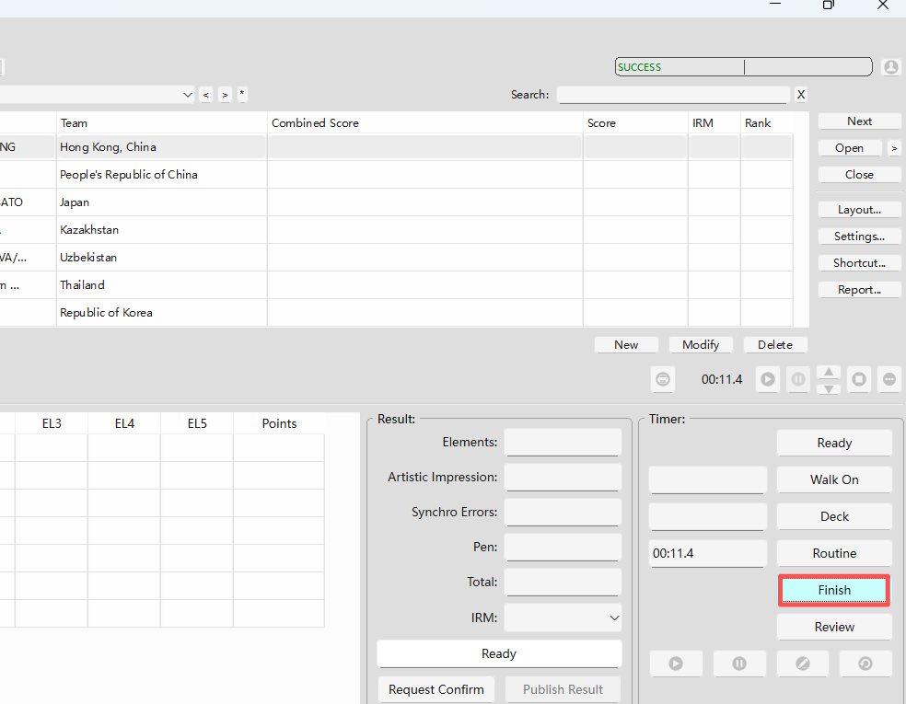Open the Shortcut... dialog
The image size is (906, 704).
coord(859,263)
